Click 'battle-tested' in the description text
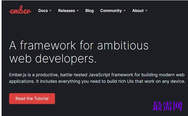The width and height of the screenshot is (188, 116). [x=74, y=75]
